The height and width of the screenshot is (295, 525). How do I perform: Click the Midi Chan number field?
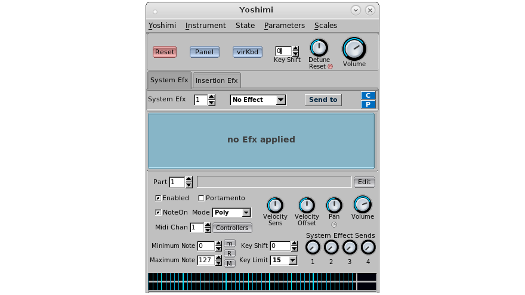click(x=197, y=228)
